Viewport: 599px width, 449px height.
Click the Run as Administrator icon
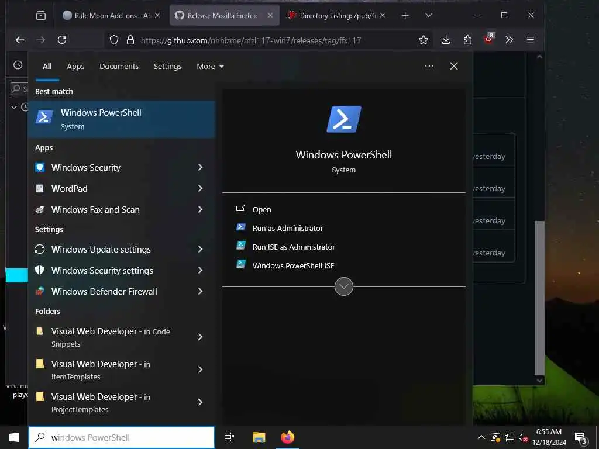click(240, 227)
